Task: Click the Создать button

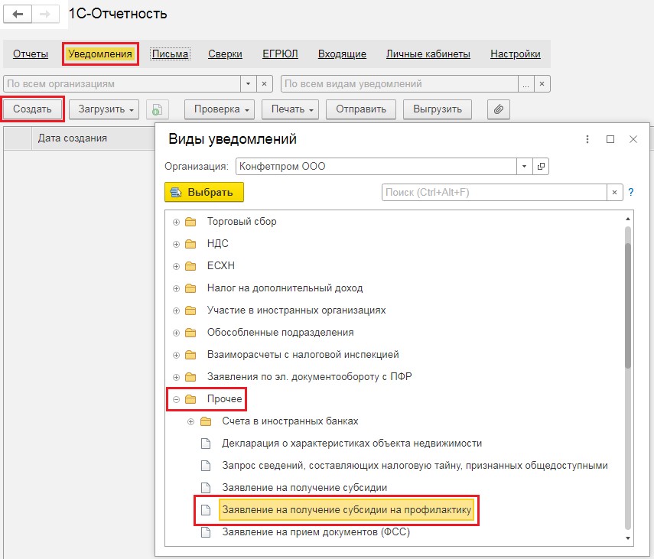Action: tap(33, 109)
